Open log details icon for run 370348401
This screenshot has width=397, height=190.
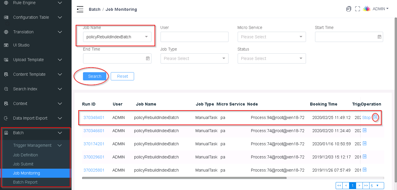[x=375, y=117]
